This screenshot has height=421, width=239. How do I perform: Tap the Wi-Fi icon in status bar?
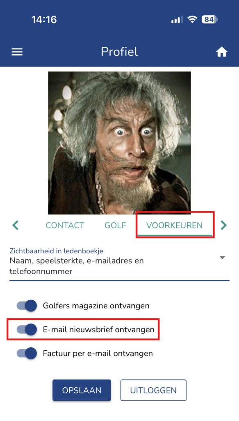point(192,19)
